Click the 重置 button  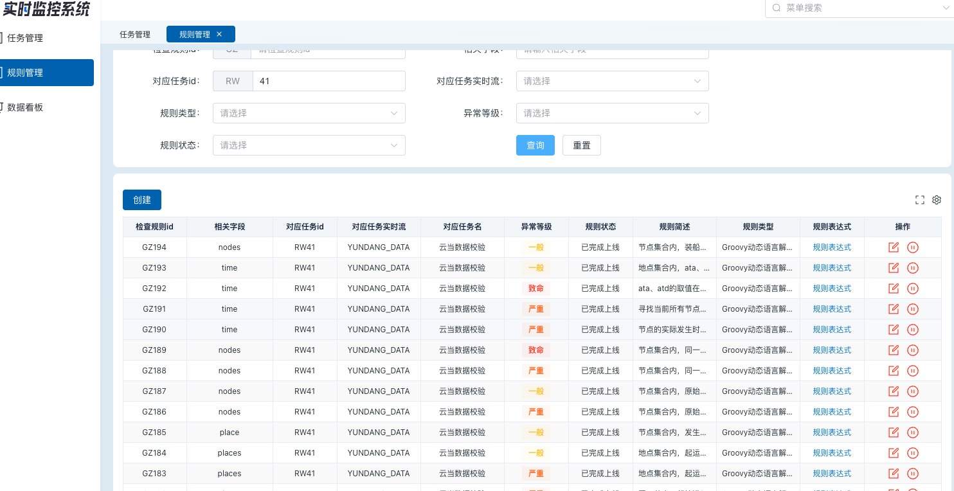[582, 145]
